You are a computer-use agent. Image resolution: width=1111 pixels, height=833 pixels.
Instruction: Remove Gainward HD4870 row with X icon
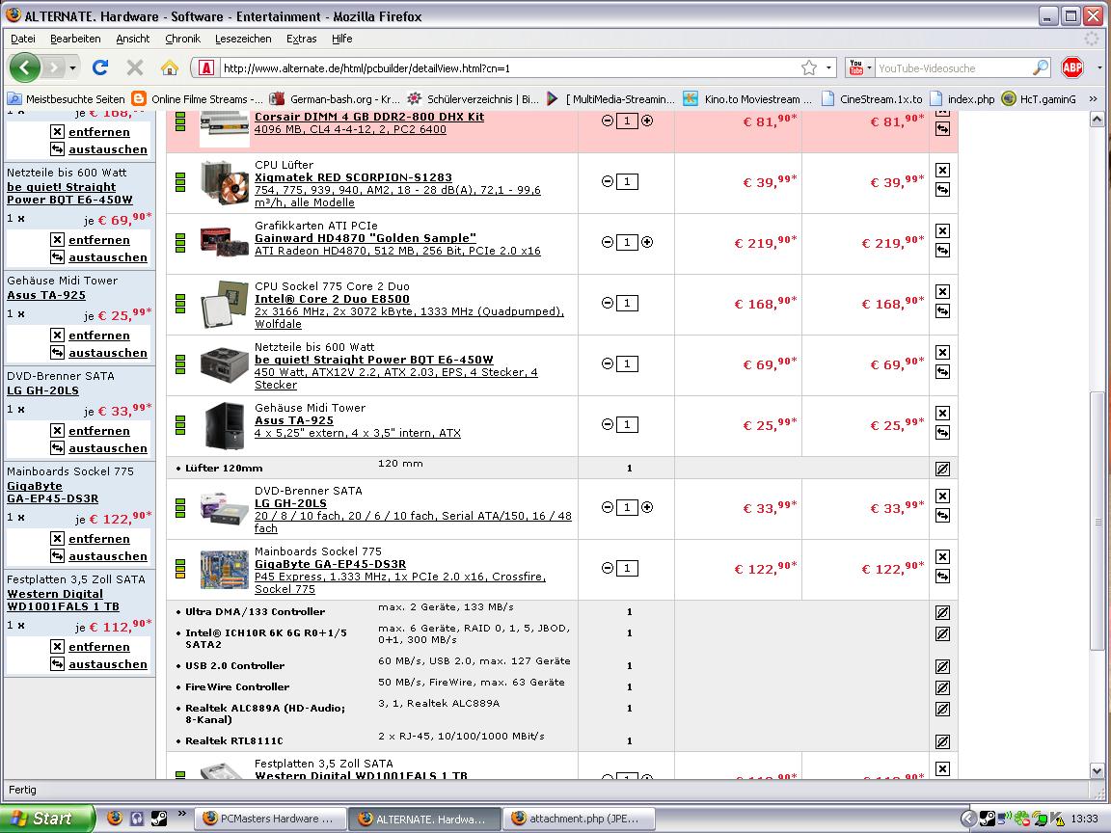942,231
